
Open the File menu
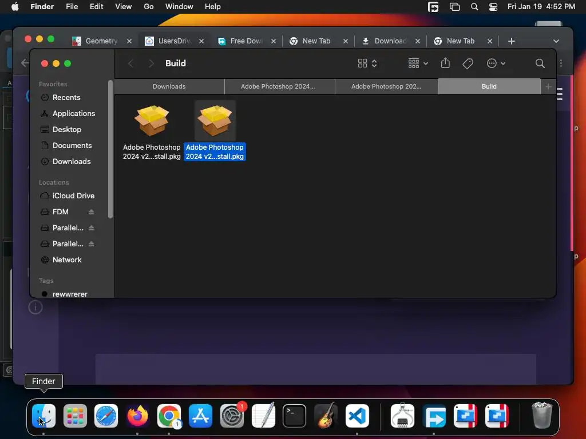tap(72, 7)
